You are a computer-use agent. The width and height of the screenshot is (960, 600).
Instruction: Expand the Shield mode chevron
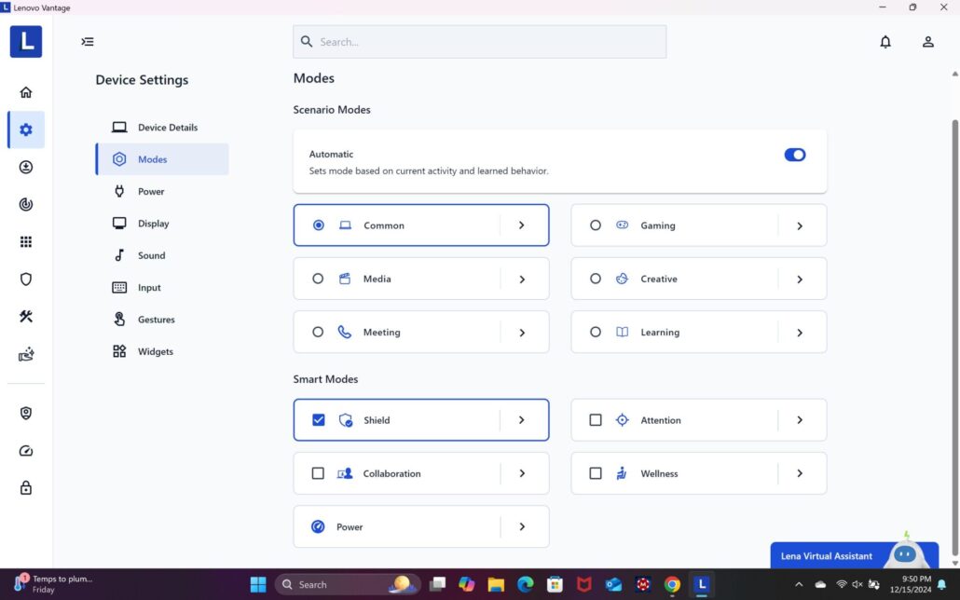click(522, 420)
